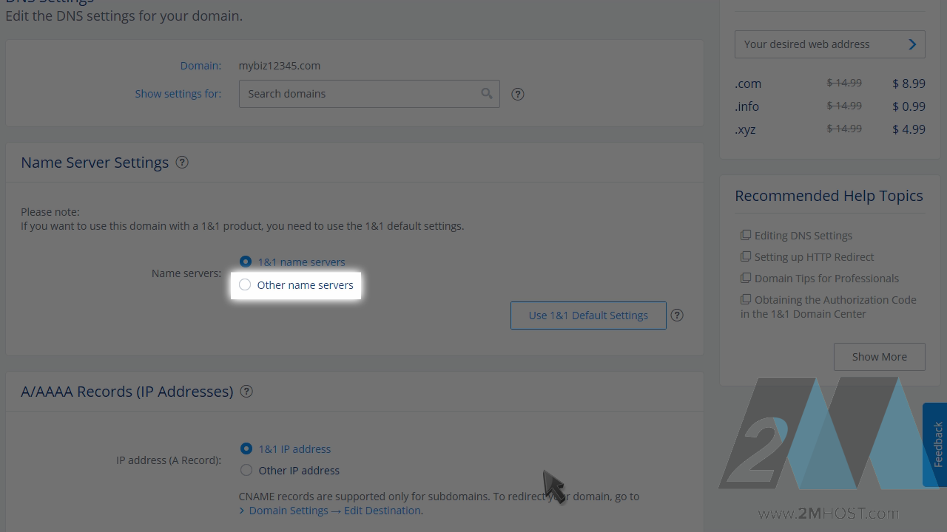Click help icon next to Search domains field
947x532 pixels.
[x=518, y=94]
